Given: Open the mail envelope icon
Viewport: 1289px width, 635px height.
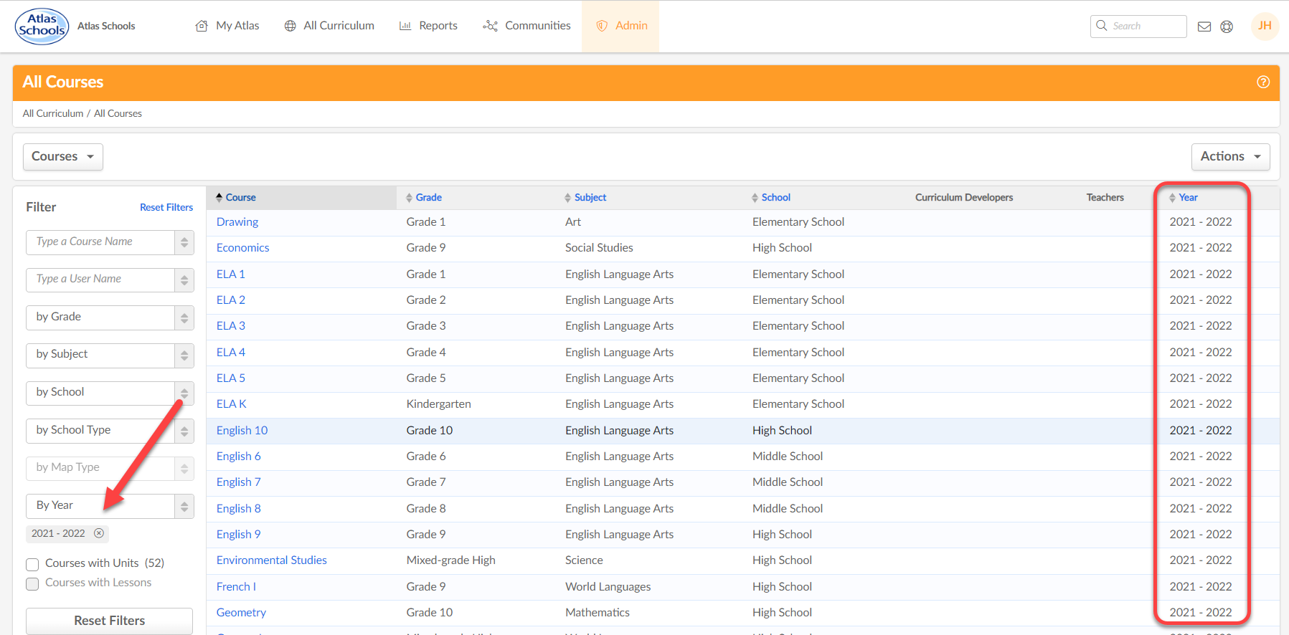Looking at the screenshot, I should click(1204, 27).
